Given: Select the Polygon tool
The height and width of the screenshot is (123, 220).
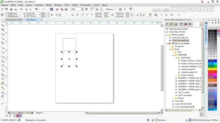Looking at the screenshot, I should coord(2,56).
